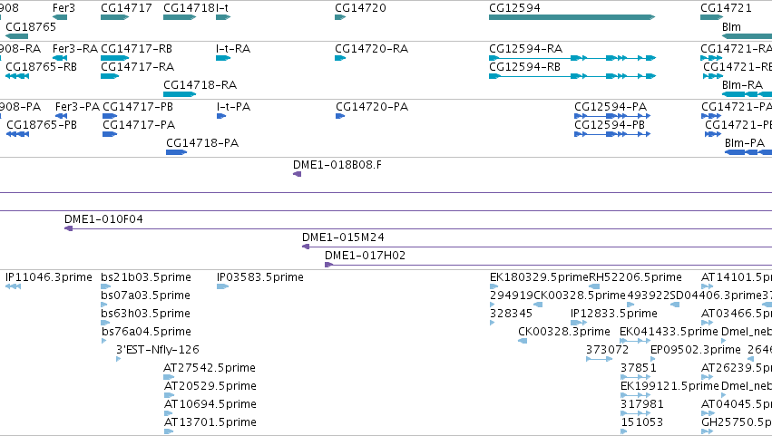This screenshot has width=772, height=436.
Task: Click the bs21b03.5prime EST
Action: point(106,287)
